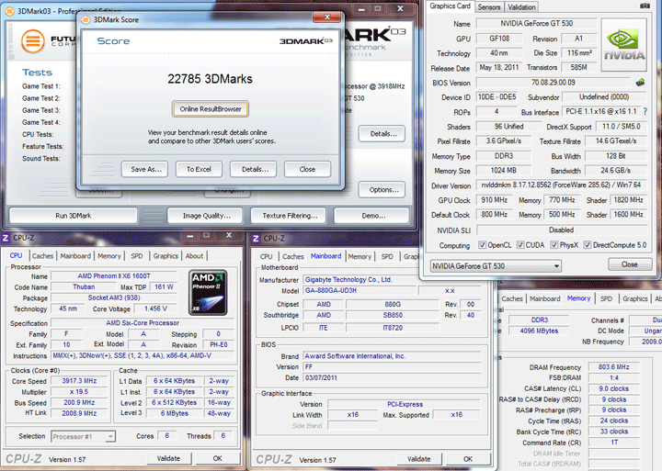Screen dimensions: 662x471
Task: Switch to GPU-Z Sensors tab
Action: click(489, 7)
